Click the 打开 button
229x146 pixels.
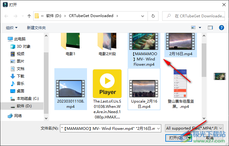click(x=176, y=138)
